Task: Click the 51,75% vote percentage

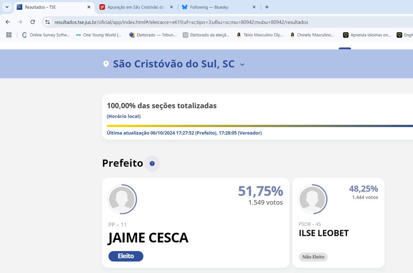Action: click(261, 191)
